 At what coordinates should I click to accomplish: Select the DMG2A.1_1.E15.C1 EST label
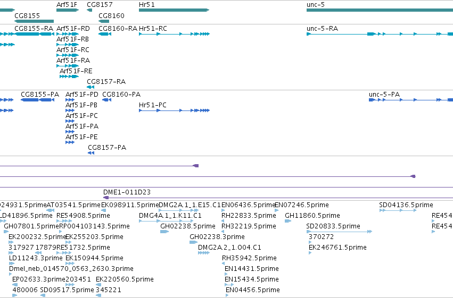pyautogui.click(x=190, y=205)
